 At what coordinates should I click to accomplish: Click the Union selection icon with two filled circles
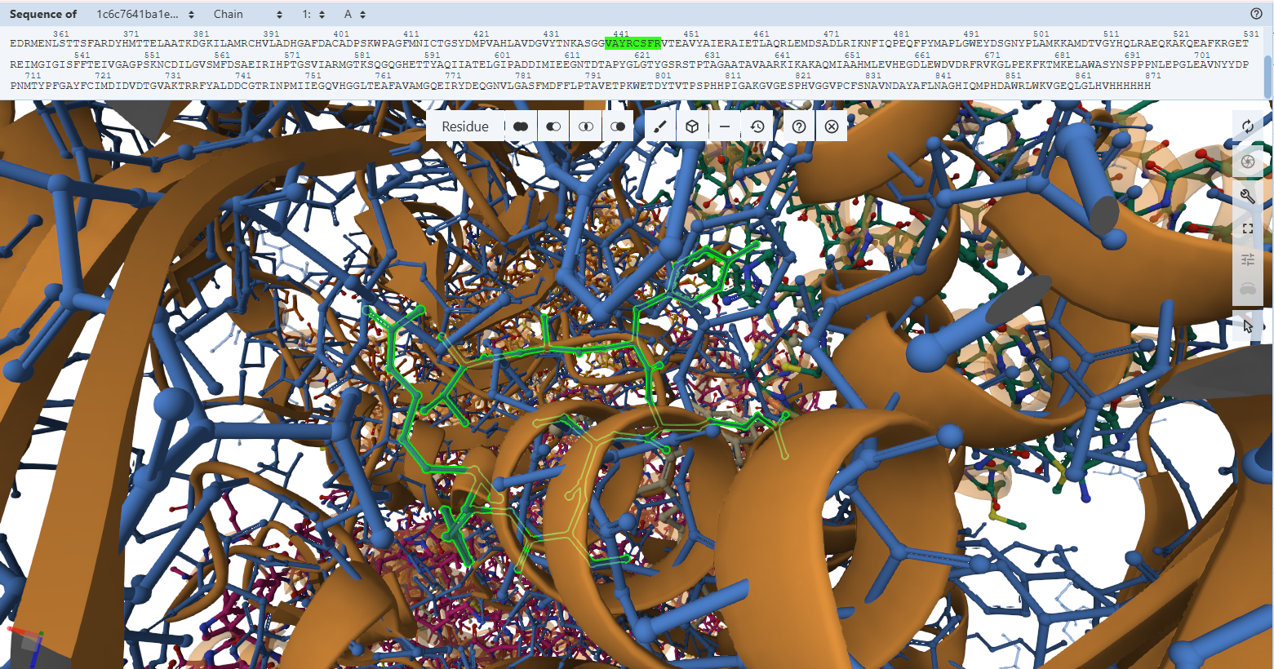pyautogui.click(x=521, y=126)
